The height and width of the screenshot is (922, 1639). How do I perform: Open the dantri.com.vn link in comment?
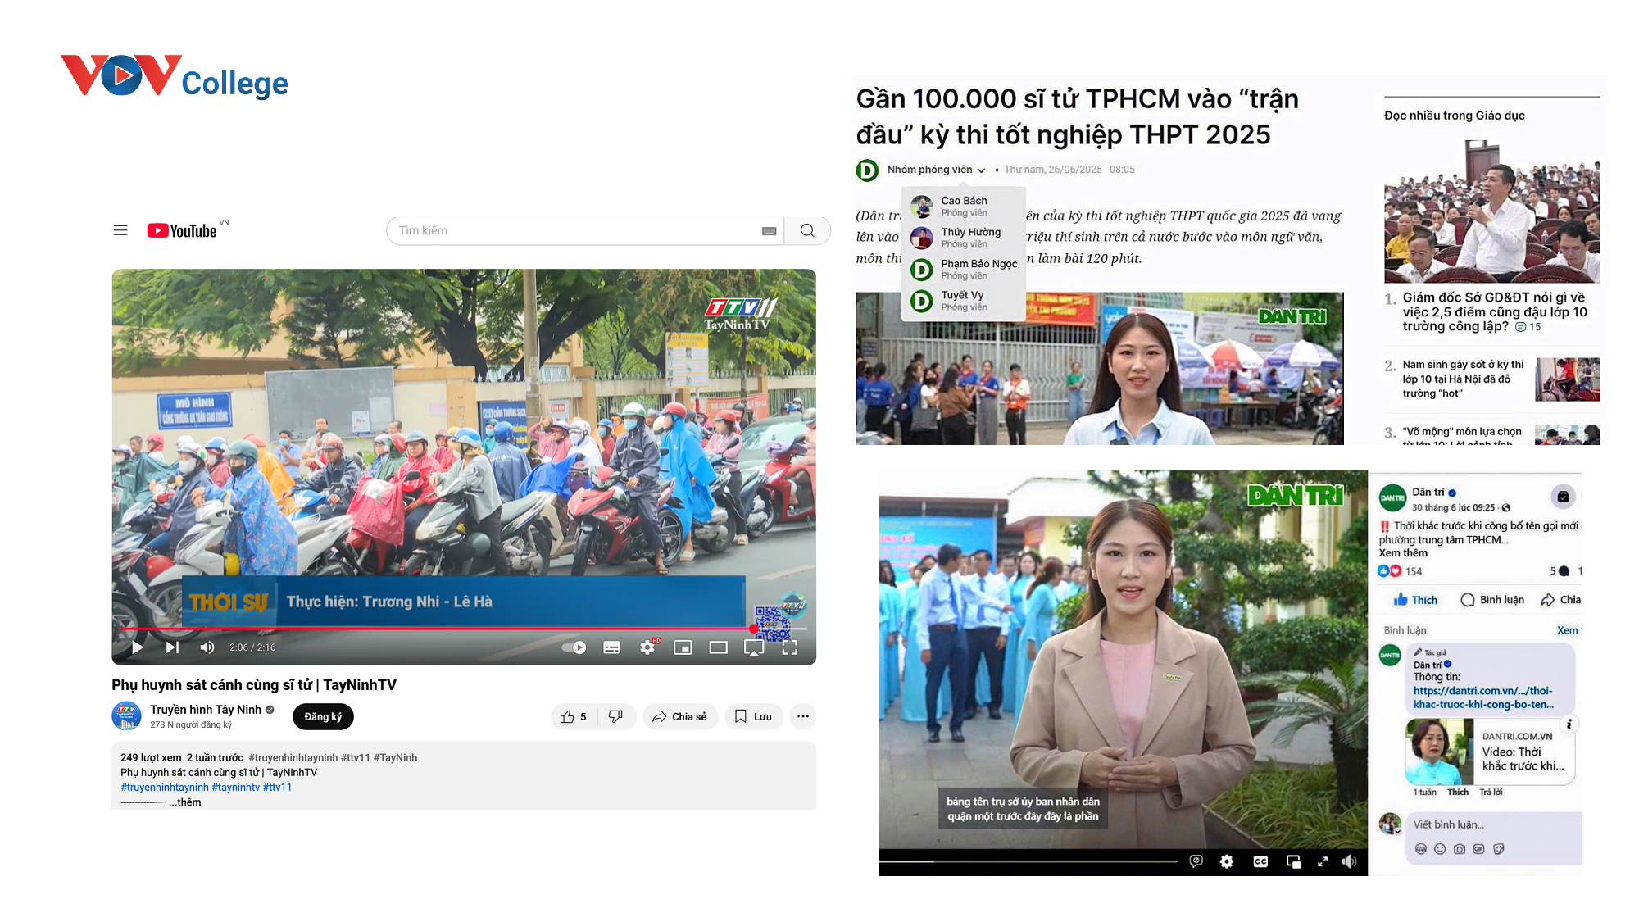pos(1483,697)
